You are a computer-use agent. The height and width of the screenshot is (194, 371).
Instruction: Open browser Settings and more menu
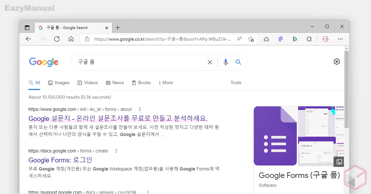[340, 39]
